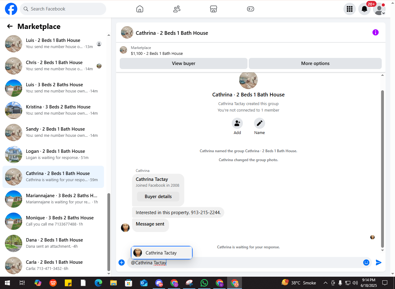This screenshot has width=395, height=289.
Task: Click the large group photo above the group name
Action: pyautogui.click(x=248, y=80)
